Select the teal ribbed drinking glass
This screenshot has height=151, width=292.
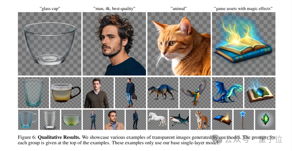(x=33, y=93)
